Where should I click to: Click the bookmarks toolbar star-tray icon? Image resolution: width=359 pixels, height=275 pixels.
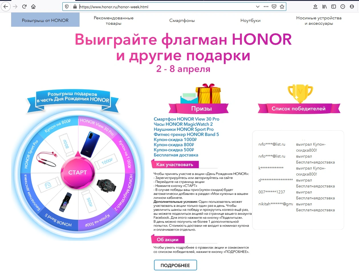tap(315, 7)
